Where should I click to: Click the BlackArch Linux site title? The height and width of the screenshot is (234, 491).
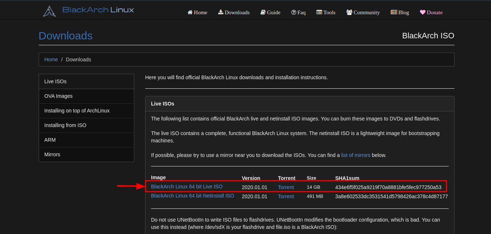tap(98, 10)
